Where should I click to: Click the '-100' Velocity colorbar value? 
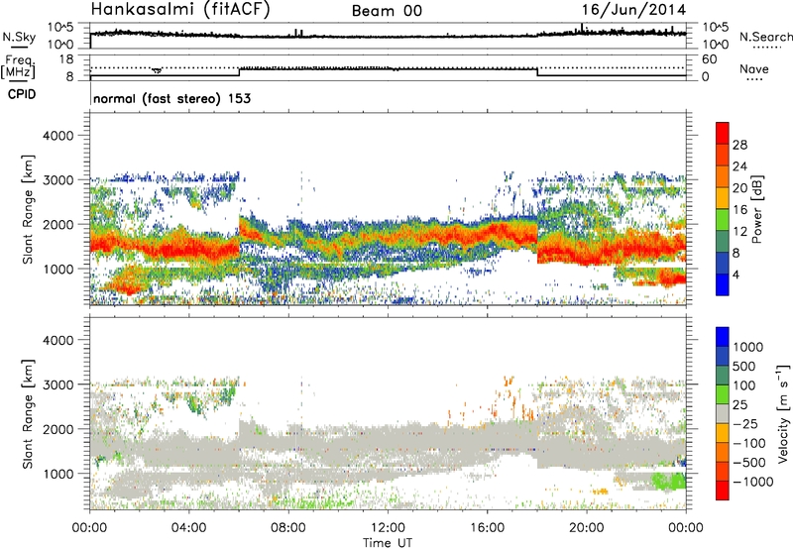tap(749, 443)
